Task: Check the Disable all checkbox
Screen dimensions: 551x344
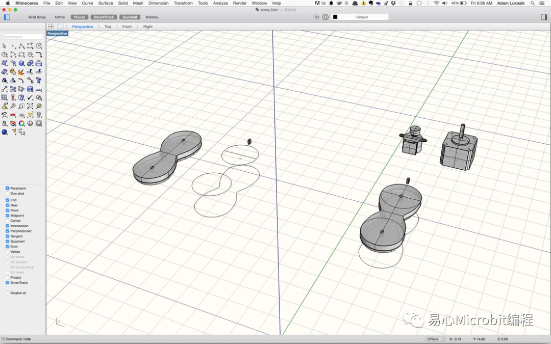Action: point(7,293)
